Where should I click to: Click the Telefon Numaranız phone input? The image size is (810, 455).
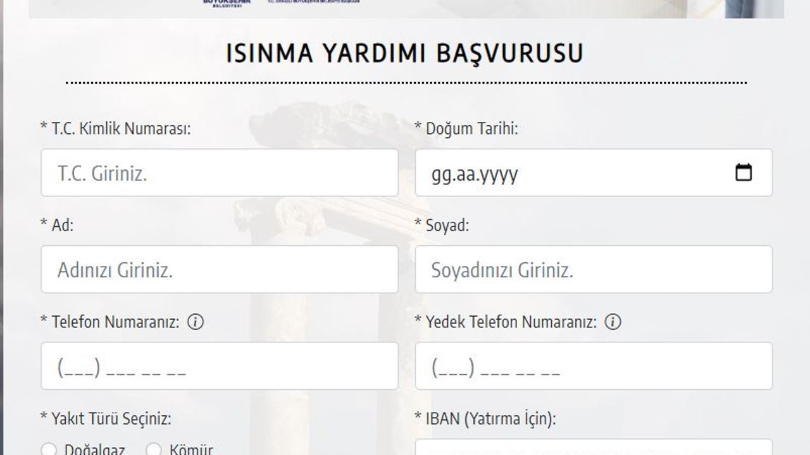coord(219,366)
